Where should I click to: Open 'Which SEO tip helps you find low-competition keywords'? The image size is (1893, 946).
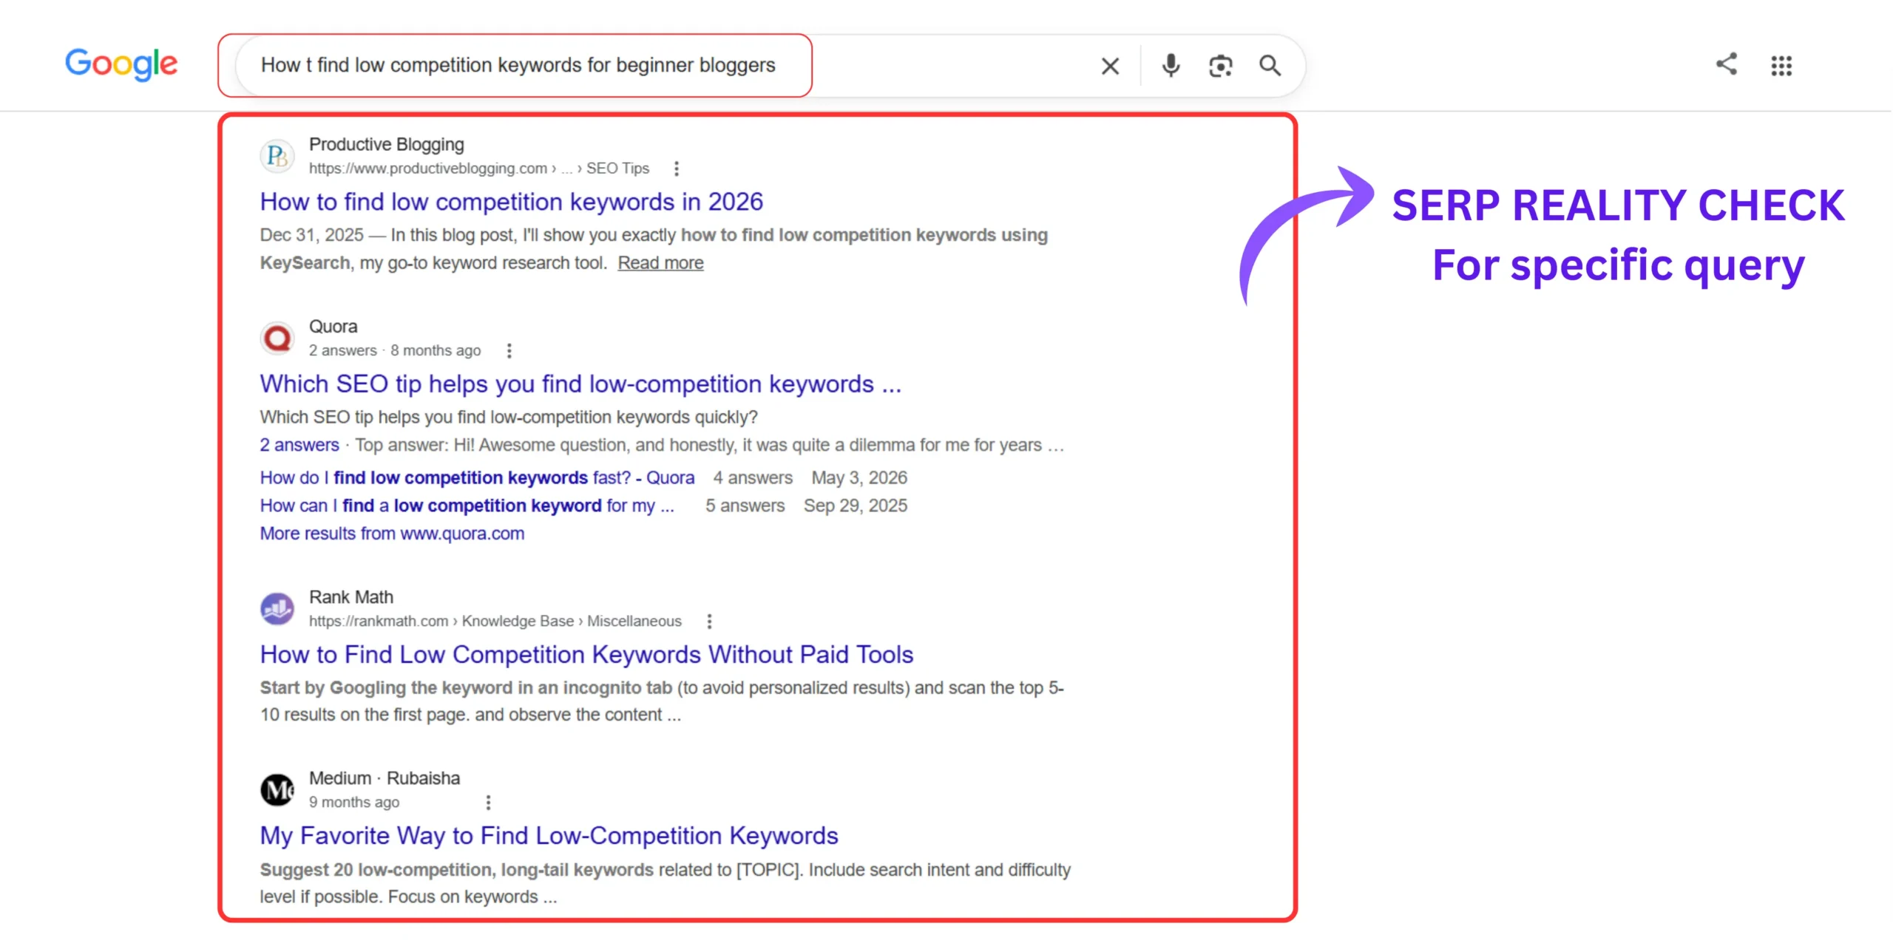coord(580,384)
